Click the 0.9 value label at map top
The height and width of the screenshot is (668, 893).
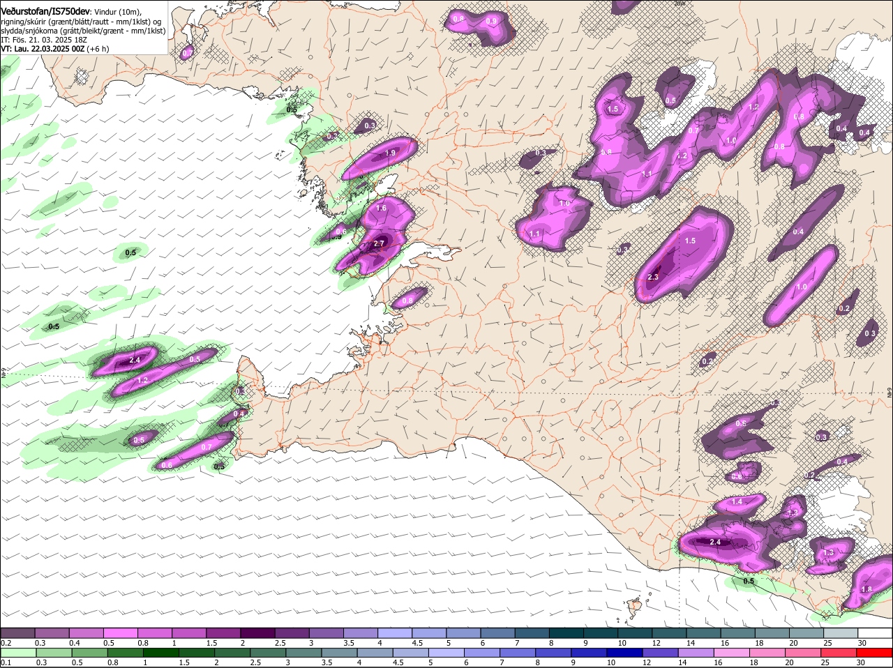coord(491,22)
